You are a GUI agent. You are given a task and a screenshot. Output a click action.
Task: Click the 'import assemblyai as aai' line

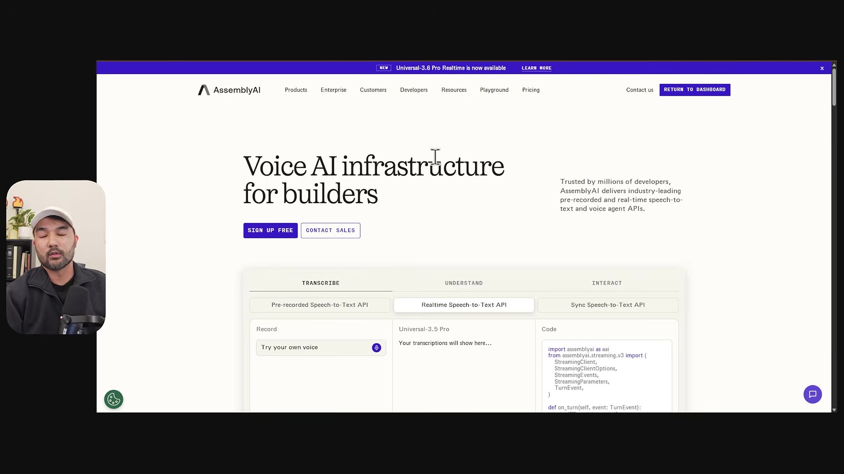578,349
